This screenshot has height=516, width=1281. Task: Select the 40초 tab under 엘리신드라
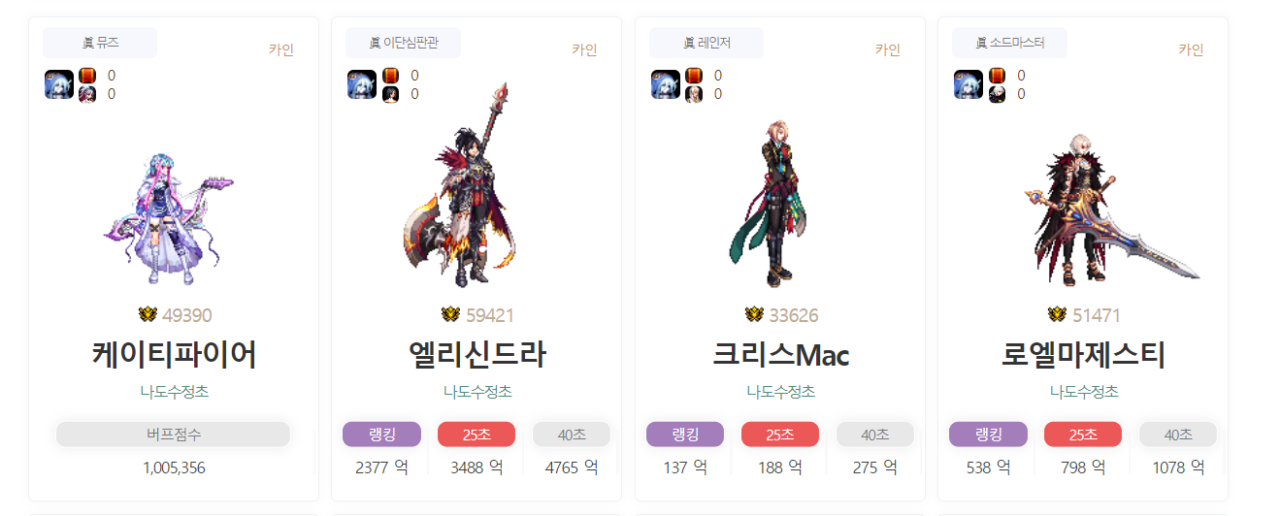click(x=572, y=434)
